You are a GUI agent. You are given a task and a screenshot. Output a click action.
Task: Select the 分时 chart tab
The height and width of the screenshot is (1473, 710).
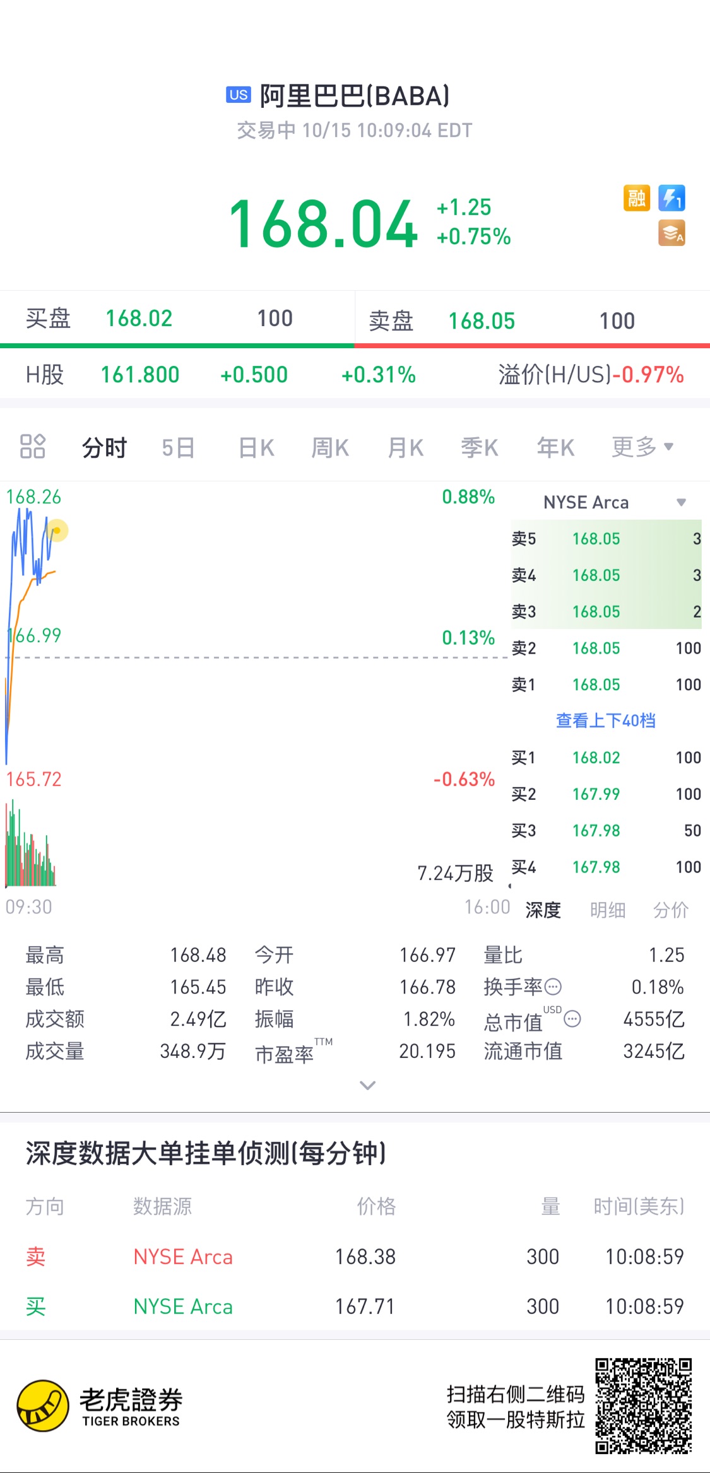coord(105,448)
